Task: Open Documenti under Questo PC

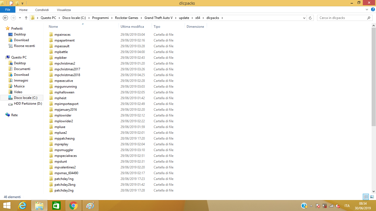Action: (x=22, y=69)
